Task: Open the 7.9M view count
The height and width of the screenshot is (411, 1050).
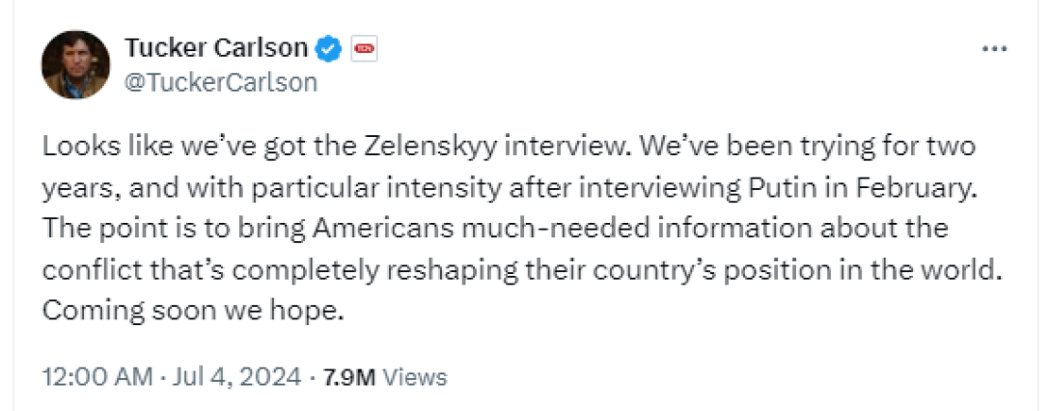Action: tap(349, 376)
